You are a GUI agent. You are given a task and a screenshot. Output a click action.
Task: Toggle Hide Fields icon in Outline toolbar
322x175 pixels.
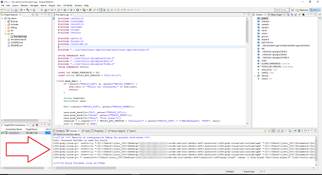pyautogui.click(x=292, y=15)
